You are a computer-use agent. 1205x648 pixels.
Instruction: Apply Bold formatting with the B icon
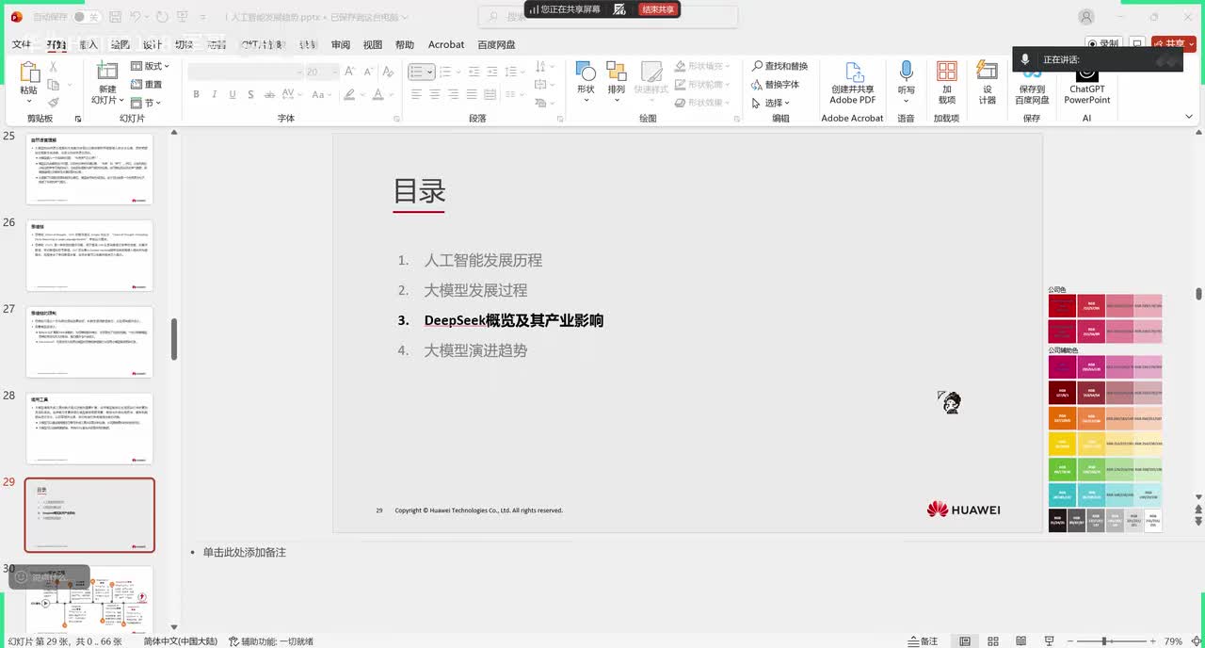pos(196,94)
